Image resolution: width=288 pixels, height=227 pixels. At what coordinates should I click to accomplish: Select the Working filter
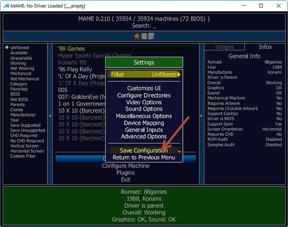tap(18, 63)
